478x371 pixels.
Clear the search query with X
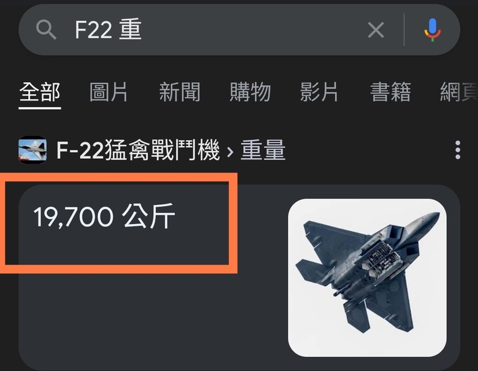(376, 30)
